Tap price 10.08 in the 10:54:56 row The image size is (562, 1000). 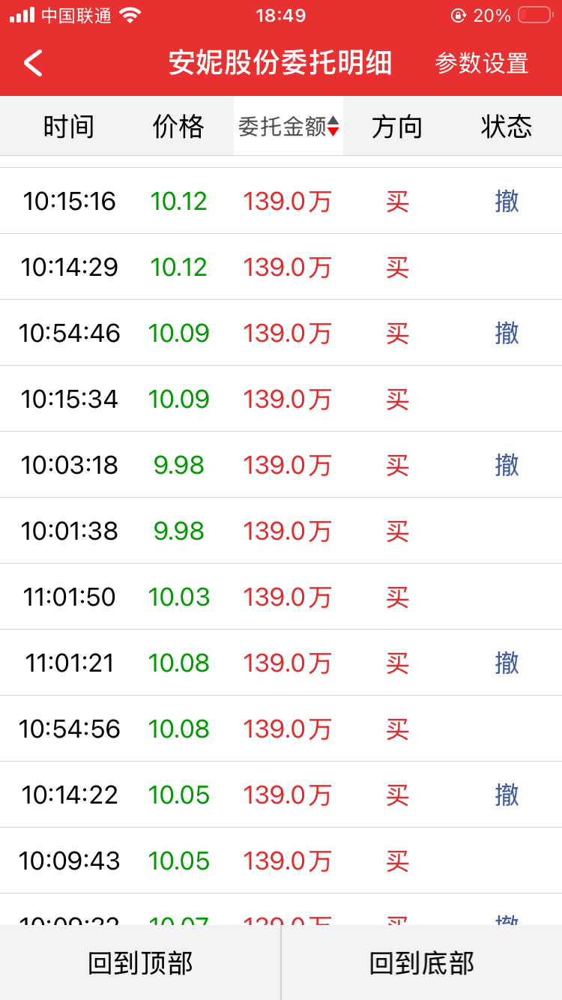178,729
